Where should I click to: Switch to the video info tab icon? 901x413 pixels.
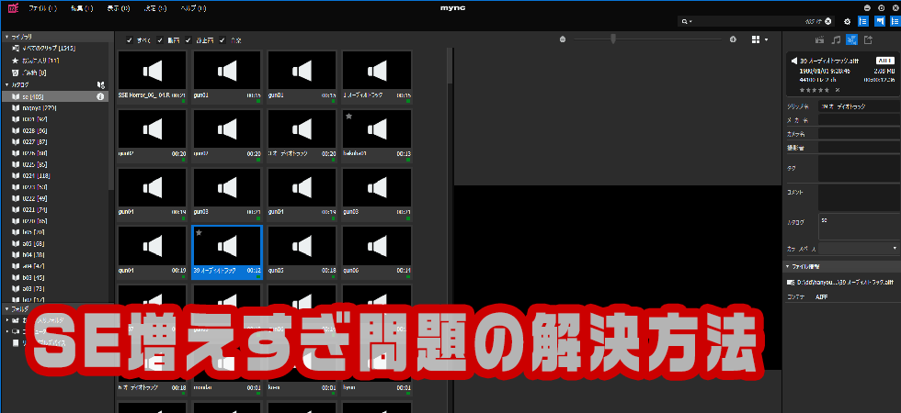[x=820, y=39]
